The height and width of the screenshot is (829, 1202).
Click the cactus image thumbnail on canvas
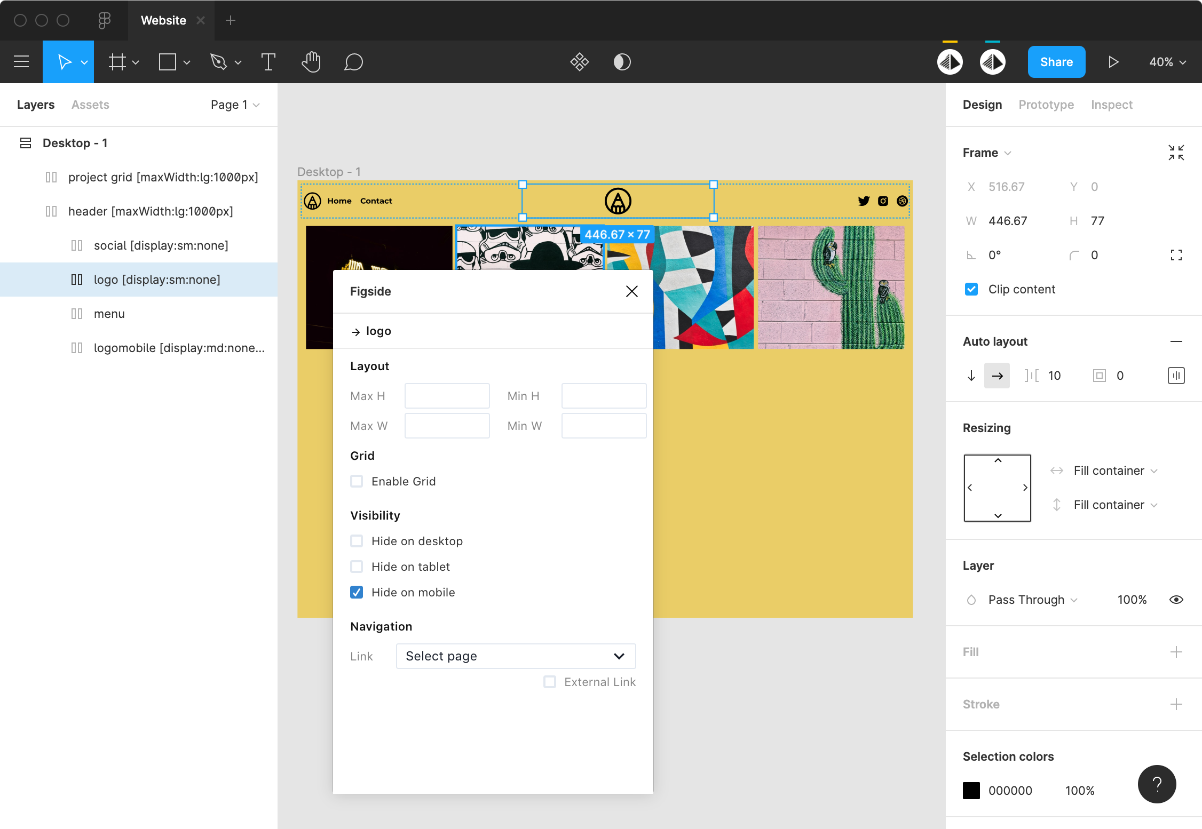(831, 287)
